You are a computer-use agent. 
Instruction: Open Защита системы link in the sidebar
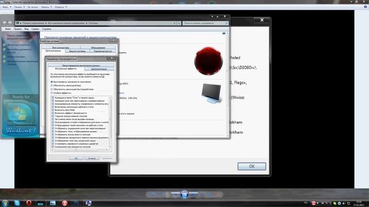(16, 56)
